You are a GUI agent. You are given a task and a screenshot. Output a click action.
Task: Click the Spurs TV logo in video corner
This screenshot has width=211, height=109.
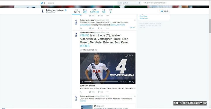[129, 55]
